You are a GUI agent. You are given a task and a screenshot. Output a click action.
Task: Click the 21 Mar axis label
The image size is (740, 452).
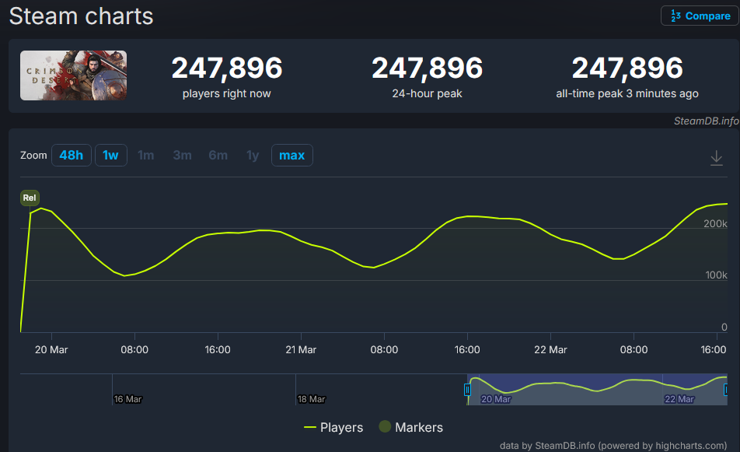click(301, 350)
